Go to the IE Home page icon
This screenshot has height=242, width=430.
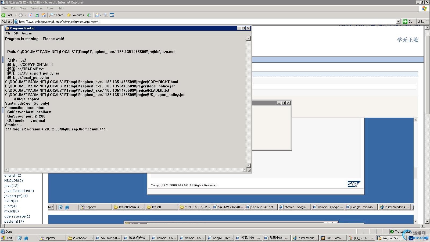coord(44,15)
